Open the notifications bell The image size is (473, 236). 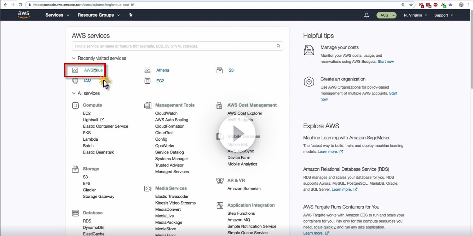coord(367,15)
